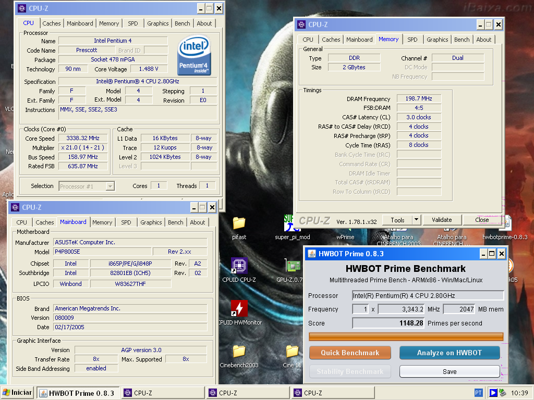Click BIOS date 02/17/2005
This screenshot has width=534, height=400.
click(130, 327)
